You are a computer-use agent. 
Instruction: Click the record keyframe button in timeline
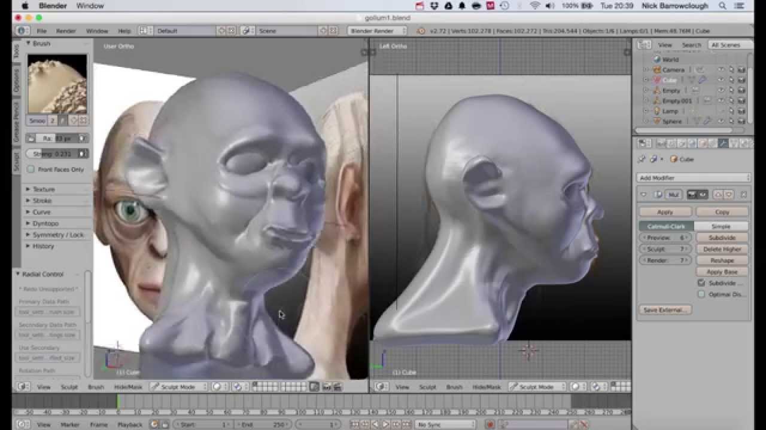click(490, 425)
